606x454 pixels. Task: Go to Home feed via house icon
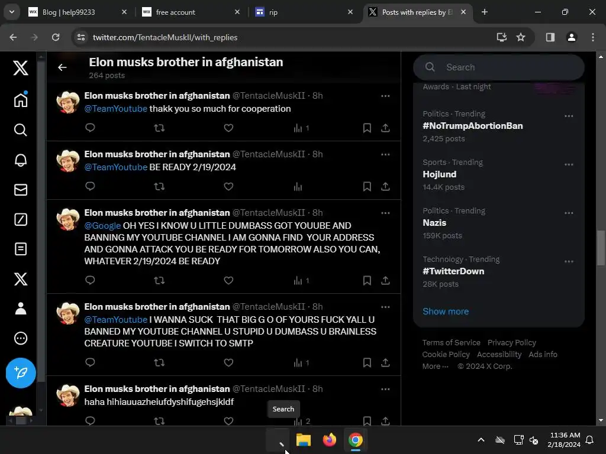click(21, 100)
